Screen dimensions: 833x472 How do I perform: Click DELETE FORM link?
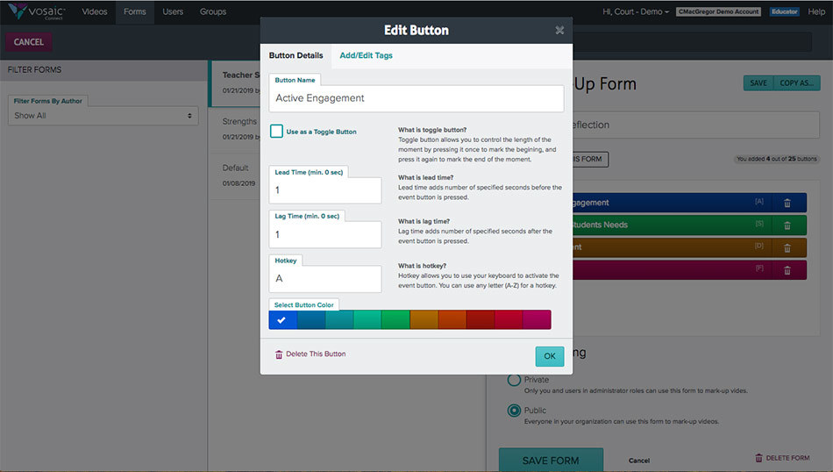tap(787, 458)
